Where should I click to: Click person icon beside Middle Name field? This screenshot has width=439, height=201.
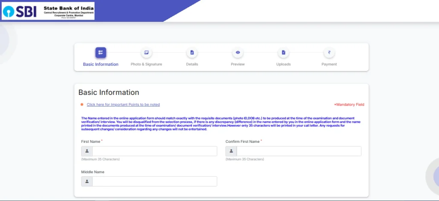(x=87, y=181)
